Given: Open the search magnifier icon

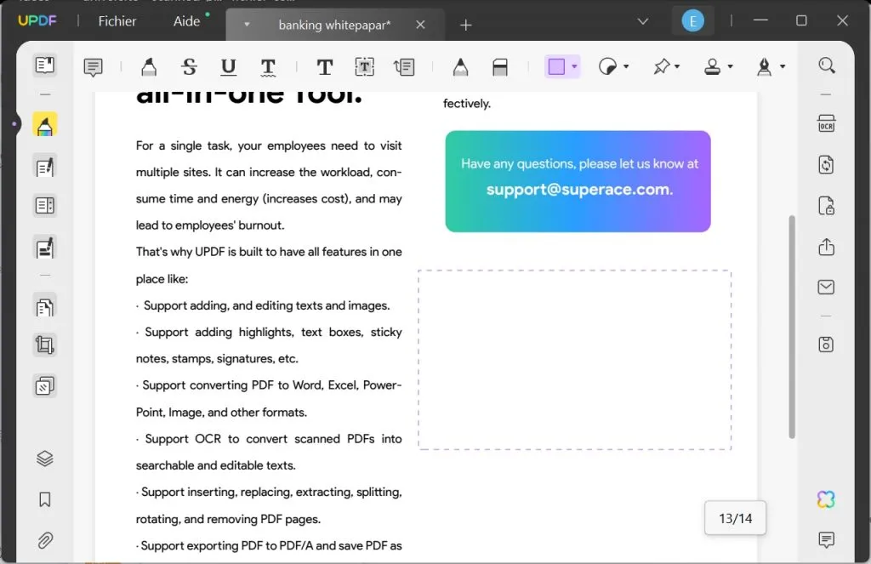Looking at the screenshot, I should [827, 66].
